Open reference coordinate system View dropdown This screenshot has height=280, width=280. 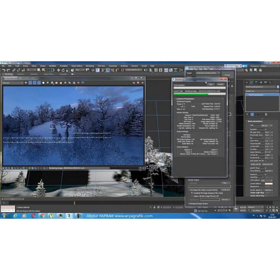coord(80,70)
